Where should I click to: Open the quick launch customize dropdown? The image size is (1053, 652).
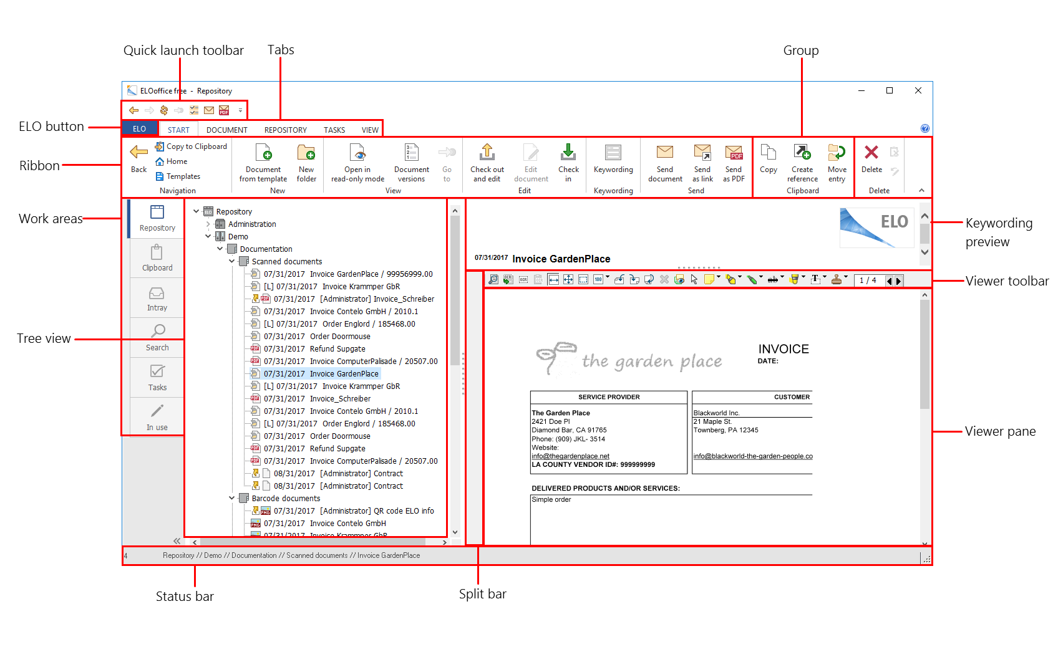click(240, 110)
